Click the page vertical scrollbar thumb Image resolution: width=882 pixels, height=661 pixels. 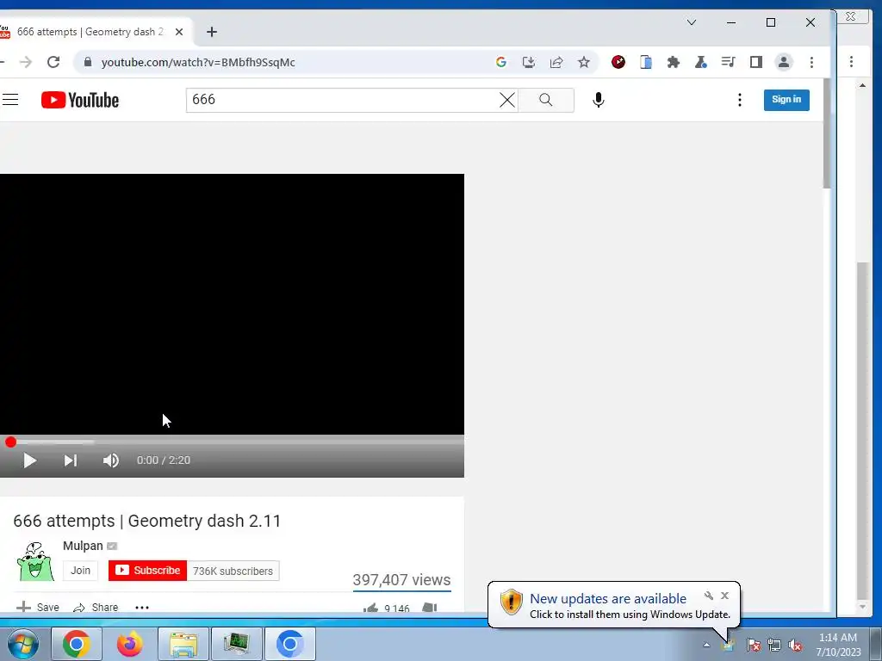coord(826,133)
